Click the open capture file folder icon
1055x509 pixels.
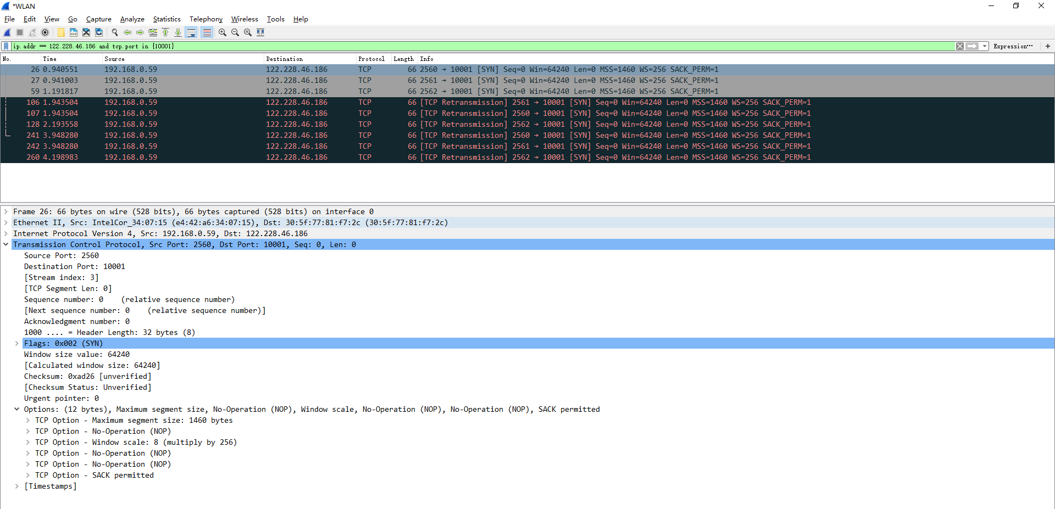61,32
